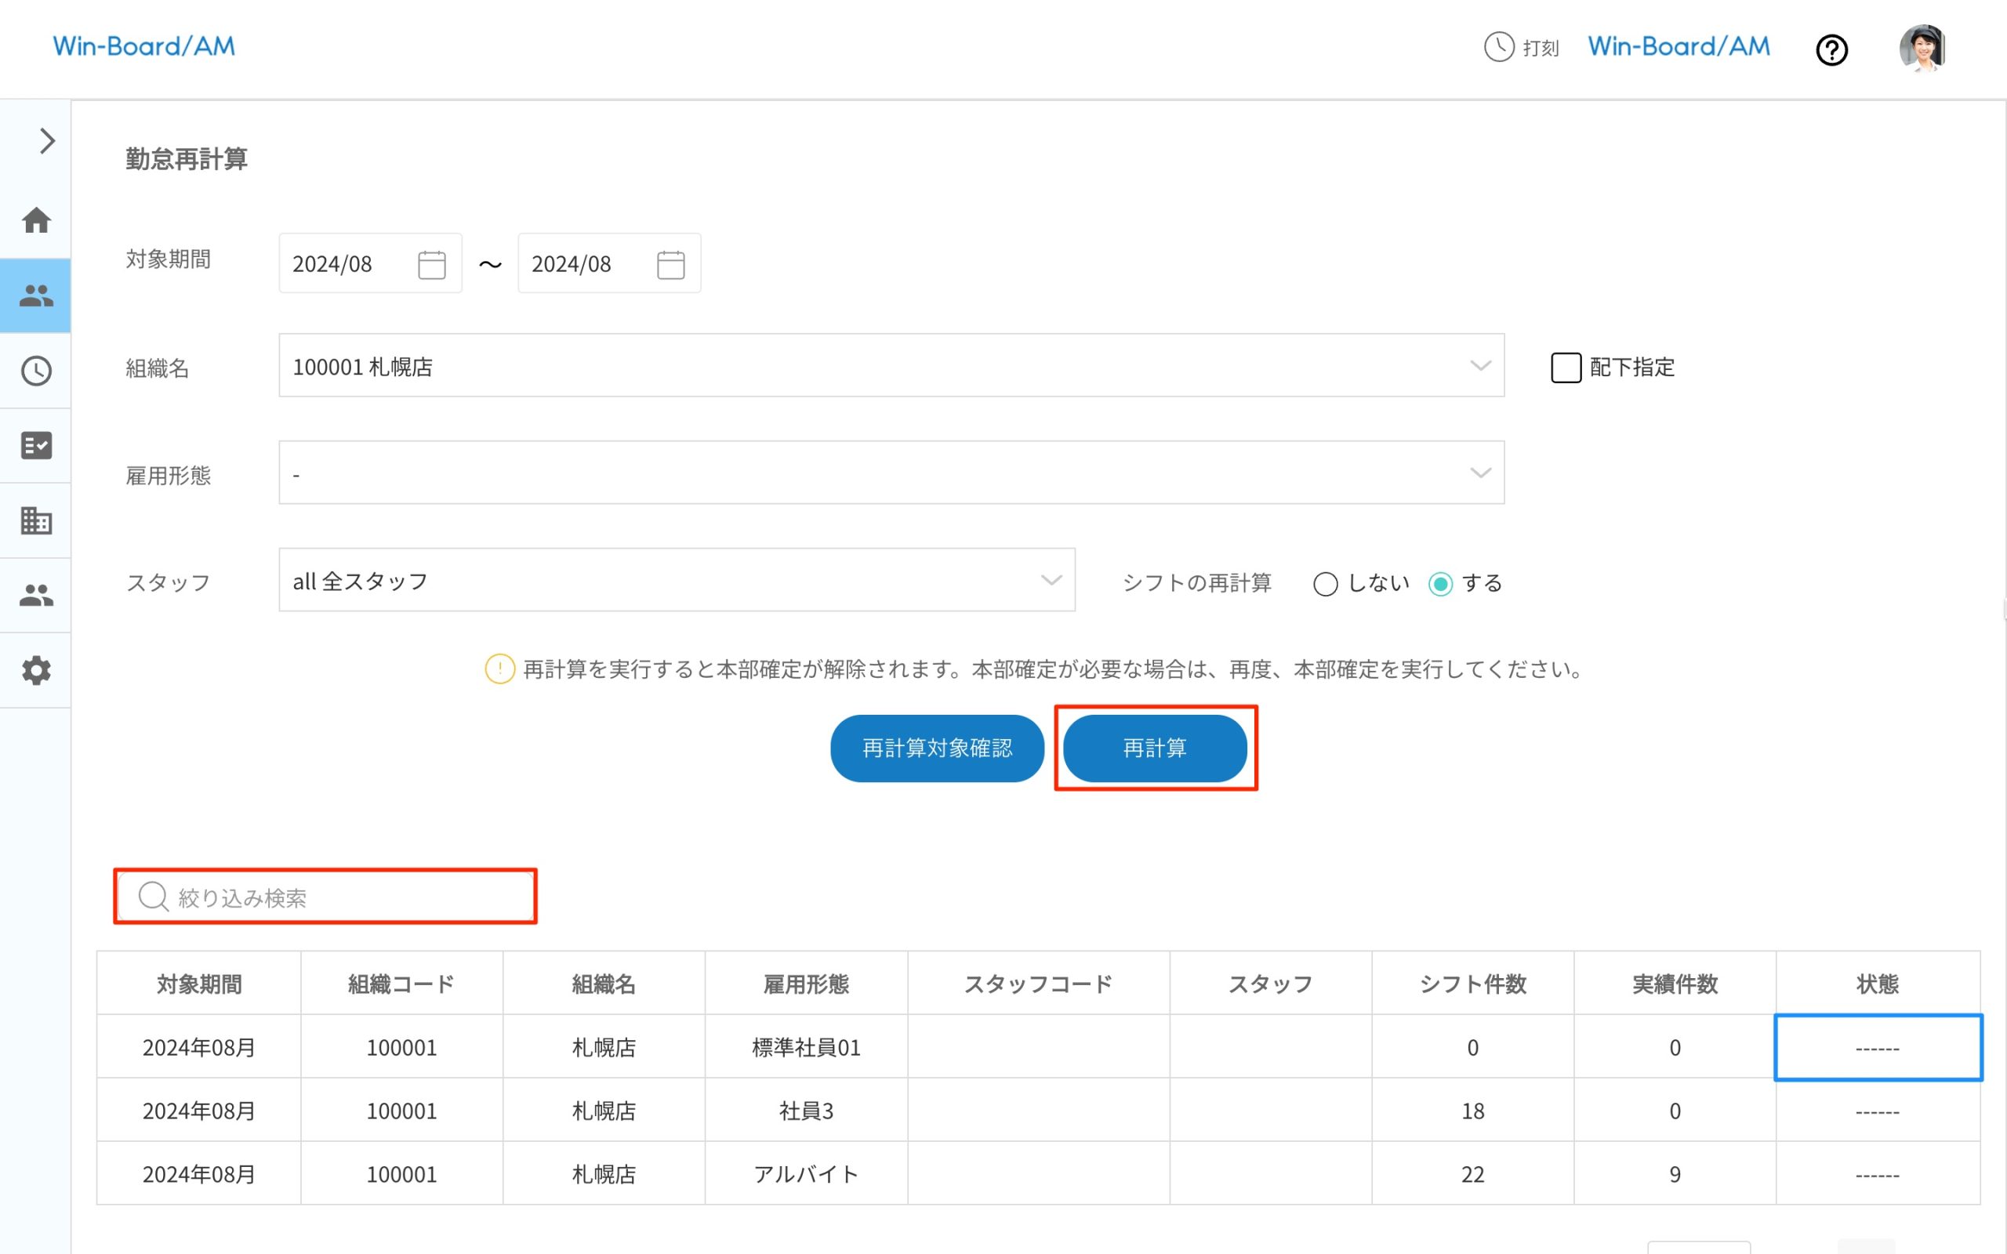Viewport: 2007px width, 1254px height.
Task: Click the 再計算対象確認 button
Action: pyautogui.click(x=936, y=748)
